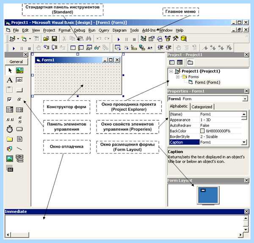The height and width of the screenshot is (243, 254).
Task: Open Quick Watch glasses icon
Action: 97,48
